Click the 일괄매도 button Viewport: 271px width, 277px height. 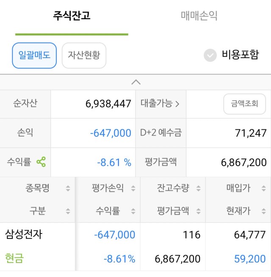coord(34,55)
